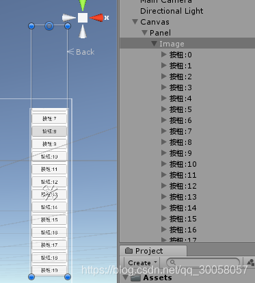This screenshot has height=283, width=255.
Task: Click the 按钮:10 button in Scene view
Action: click(49, 157)
